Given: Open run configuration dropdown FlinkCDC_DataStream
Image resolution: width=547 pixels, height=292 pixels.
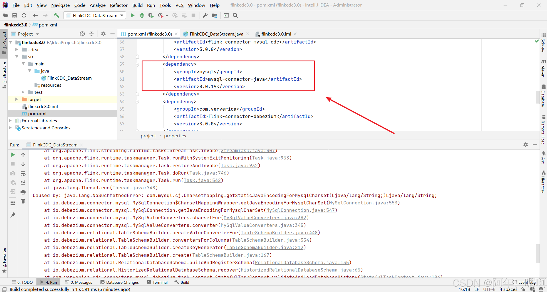Looking at the screenshot, I should 95,15.
